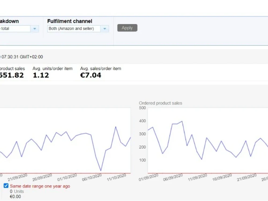Click the highest peak in Ordered product sales chart

pyautogui.click(x=182, y=121)
